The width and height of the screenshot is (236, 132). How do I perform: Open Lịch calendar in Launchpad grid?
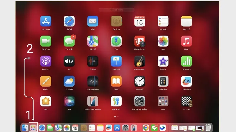[140, 21]
